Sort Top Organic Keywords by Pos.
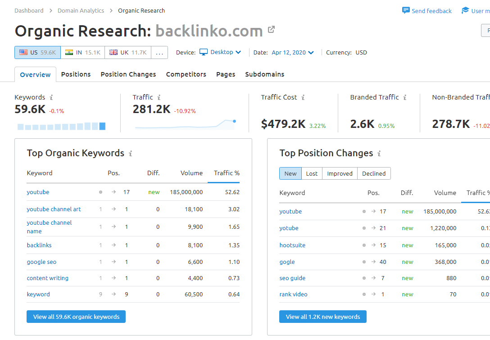The image size is (490, 340). click(x=114, y=173)
